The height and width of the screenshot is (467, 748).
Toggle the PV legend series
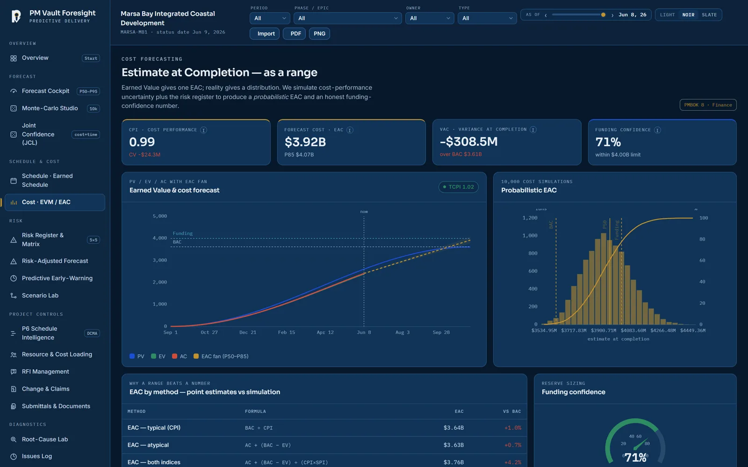(x=137, y=356)
